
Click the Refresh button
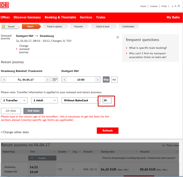pos(107,130)
